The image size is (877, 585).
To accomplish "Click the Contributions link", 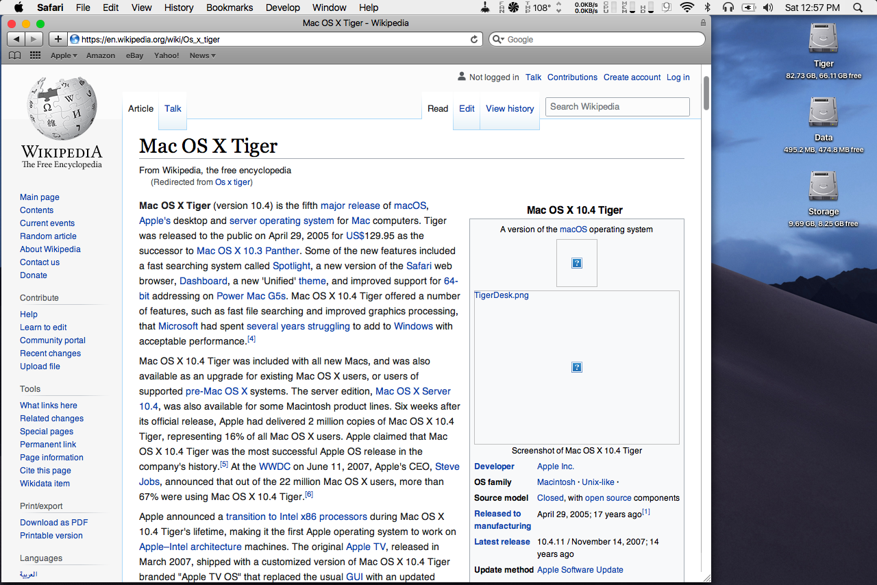I will 572,77.
